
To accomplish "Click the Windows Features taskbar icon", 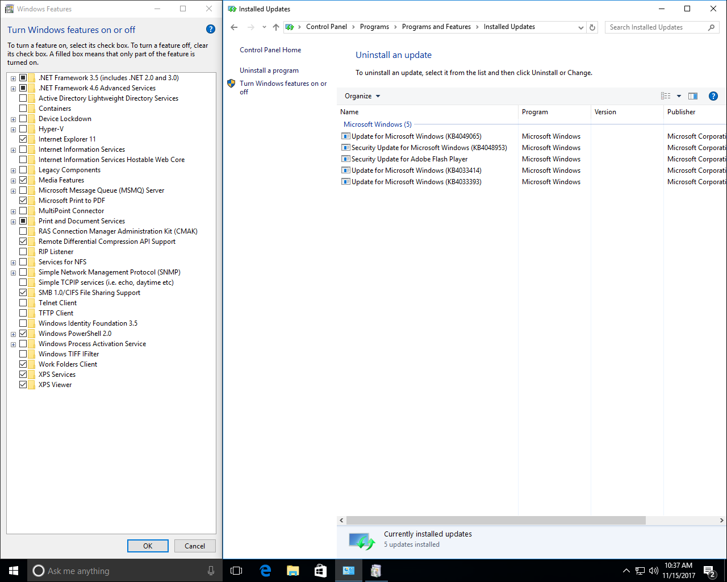I will (x=375, y=571).
